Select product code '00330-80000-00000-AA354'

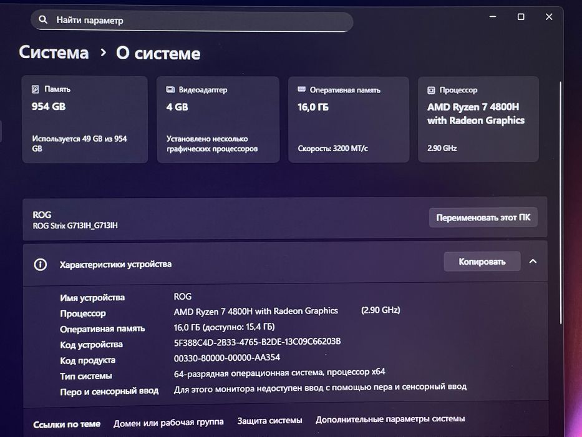point(227,358)
